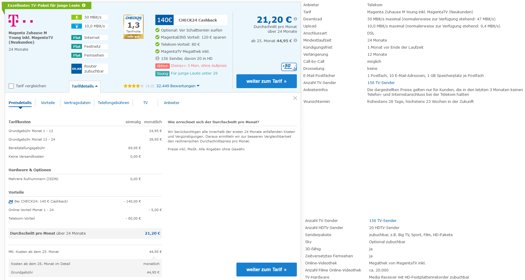The width and height of the screenshot is (525, 280).
Task: Click info icon beside 21,20 € price
Action: coord(295,19)
